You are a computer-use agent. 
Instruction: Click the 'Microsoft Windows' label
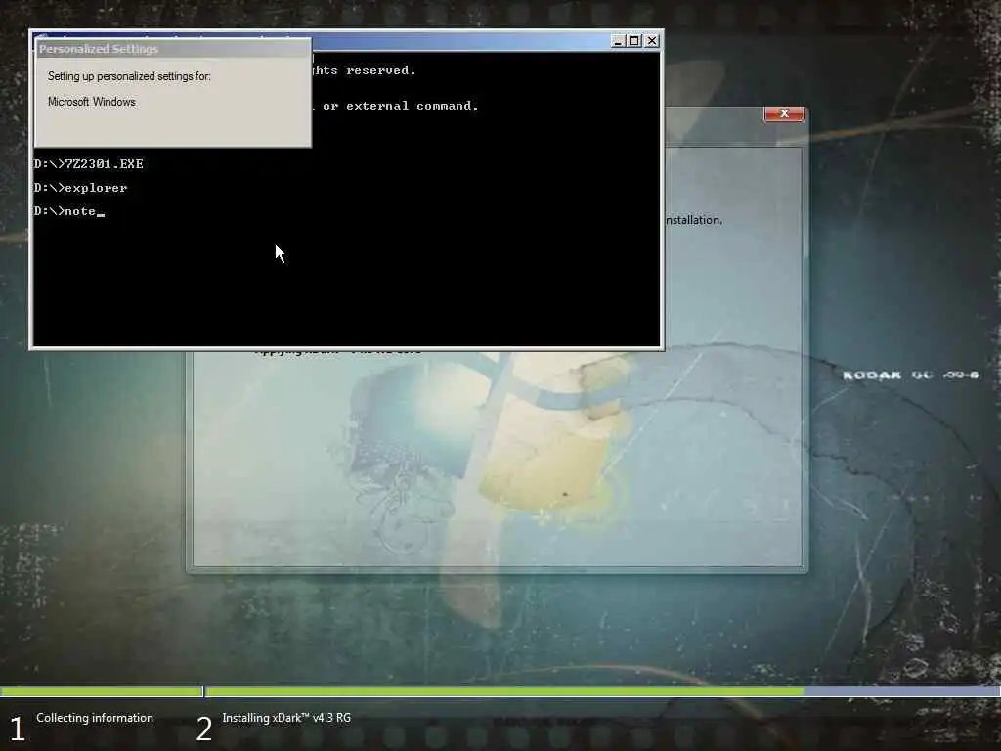[x=91, y=102]
